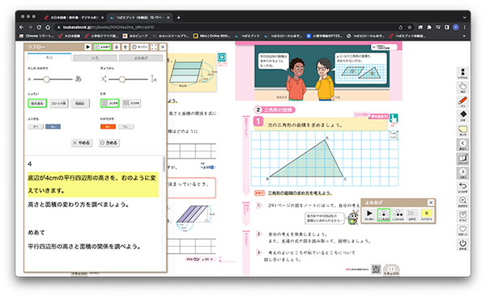
Task: Toggle the yellow highlight option
Action: 426,214
